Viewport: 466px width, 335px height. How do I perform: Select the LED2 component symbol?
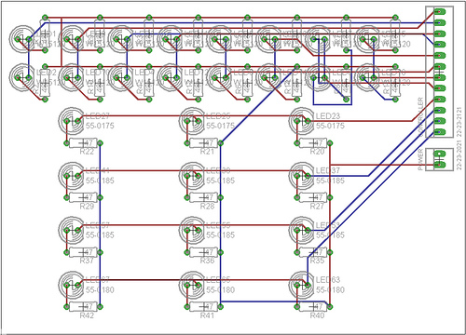pyautogui.click(x=22, y=77)
